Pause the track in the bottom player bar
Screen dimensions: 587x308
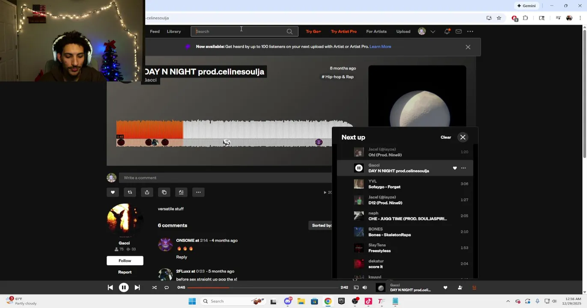point(124,287)
